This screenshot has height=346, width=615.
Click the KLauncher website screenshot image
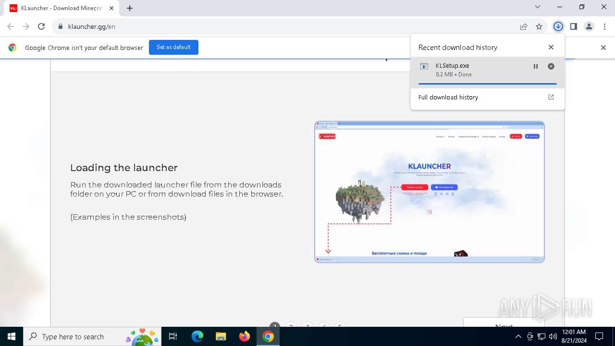(x=430, y=192)
